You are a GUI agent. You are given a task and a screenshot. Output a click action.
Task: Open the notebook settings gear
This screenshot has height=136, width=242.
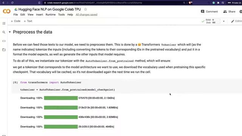pyautogui.click(x=240, y=12)
